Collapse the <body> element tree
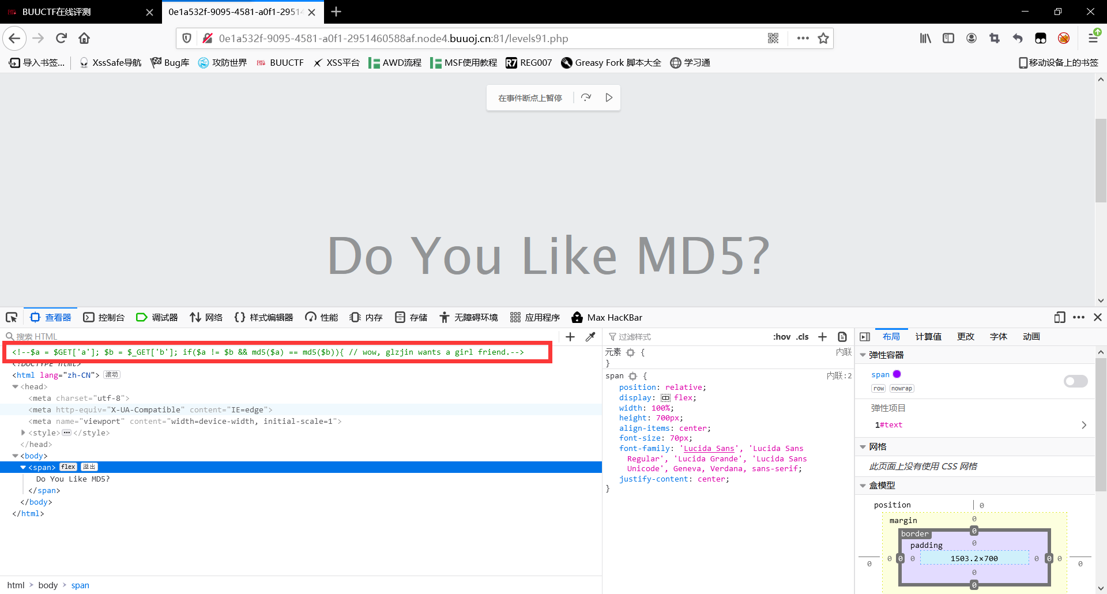The width and height of the screenshot is (1107, 594). click(x=15, y=456)
